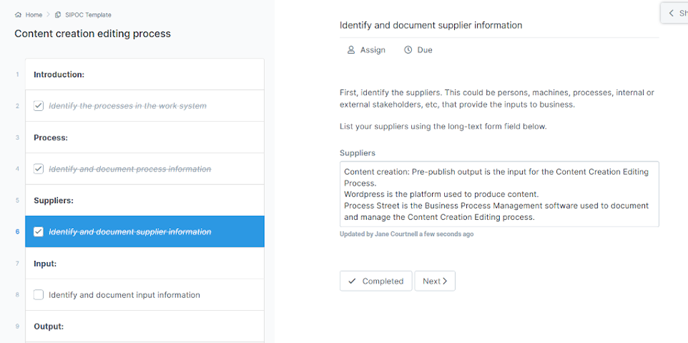Image resolution: width=688 pixels, height=343 pixels.
Task: Click into the Suppliers long-text field
Action: (x=499, y=194)
